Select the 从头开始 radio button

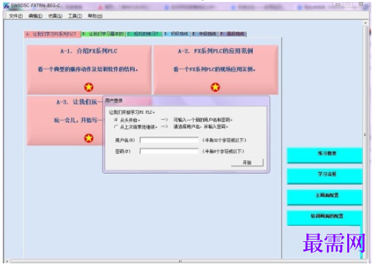(x=116, y=119)
